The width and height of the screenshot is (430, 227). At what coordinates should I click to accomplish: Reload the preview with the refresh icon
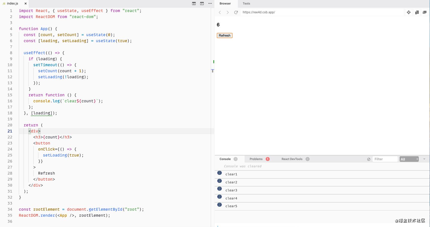(x=236, y=12)
